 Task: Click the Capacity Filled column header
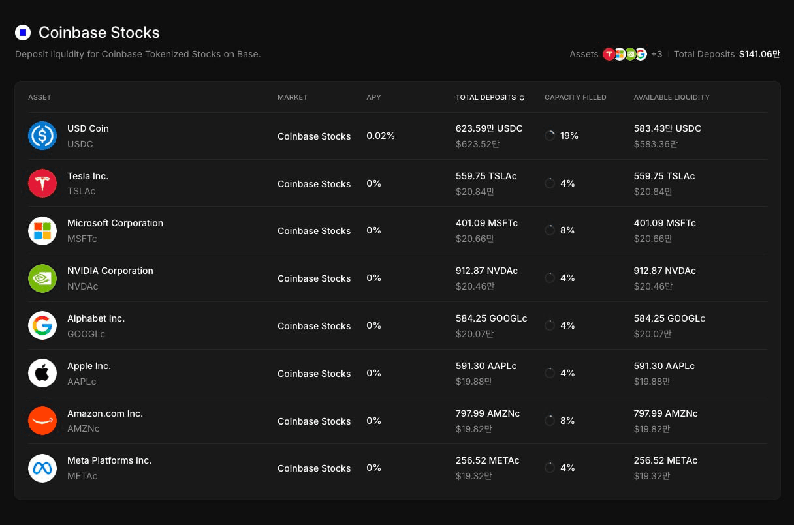[575, 97]
